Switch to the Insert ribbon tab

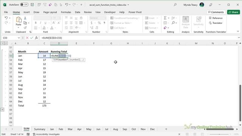coord(26,12)
